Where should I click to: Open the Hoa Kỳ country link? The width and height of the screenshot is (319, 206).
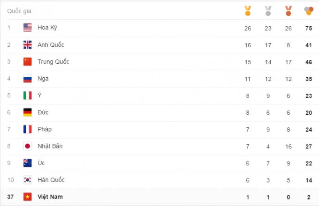[47, 28]
